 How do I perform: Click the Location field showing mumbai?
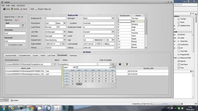(x=99, y=23)
